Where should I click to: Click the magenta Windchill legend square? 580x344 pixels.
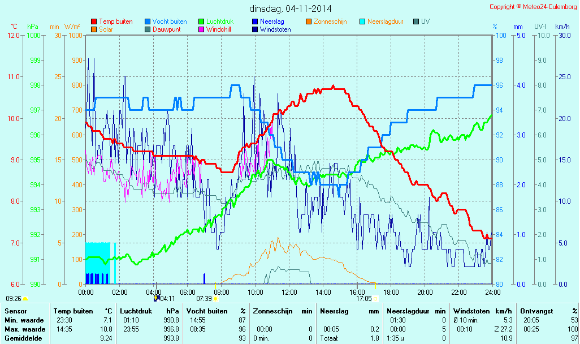201,29
